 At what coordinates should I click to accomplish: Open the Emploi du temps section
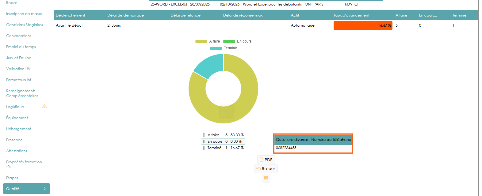click(21, 47)
